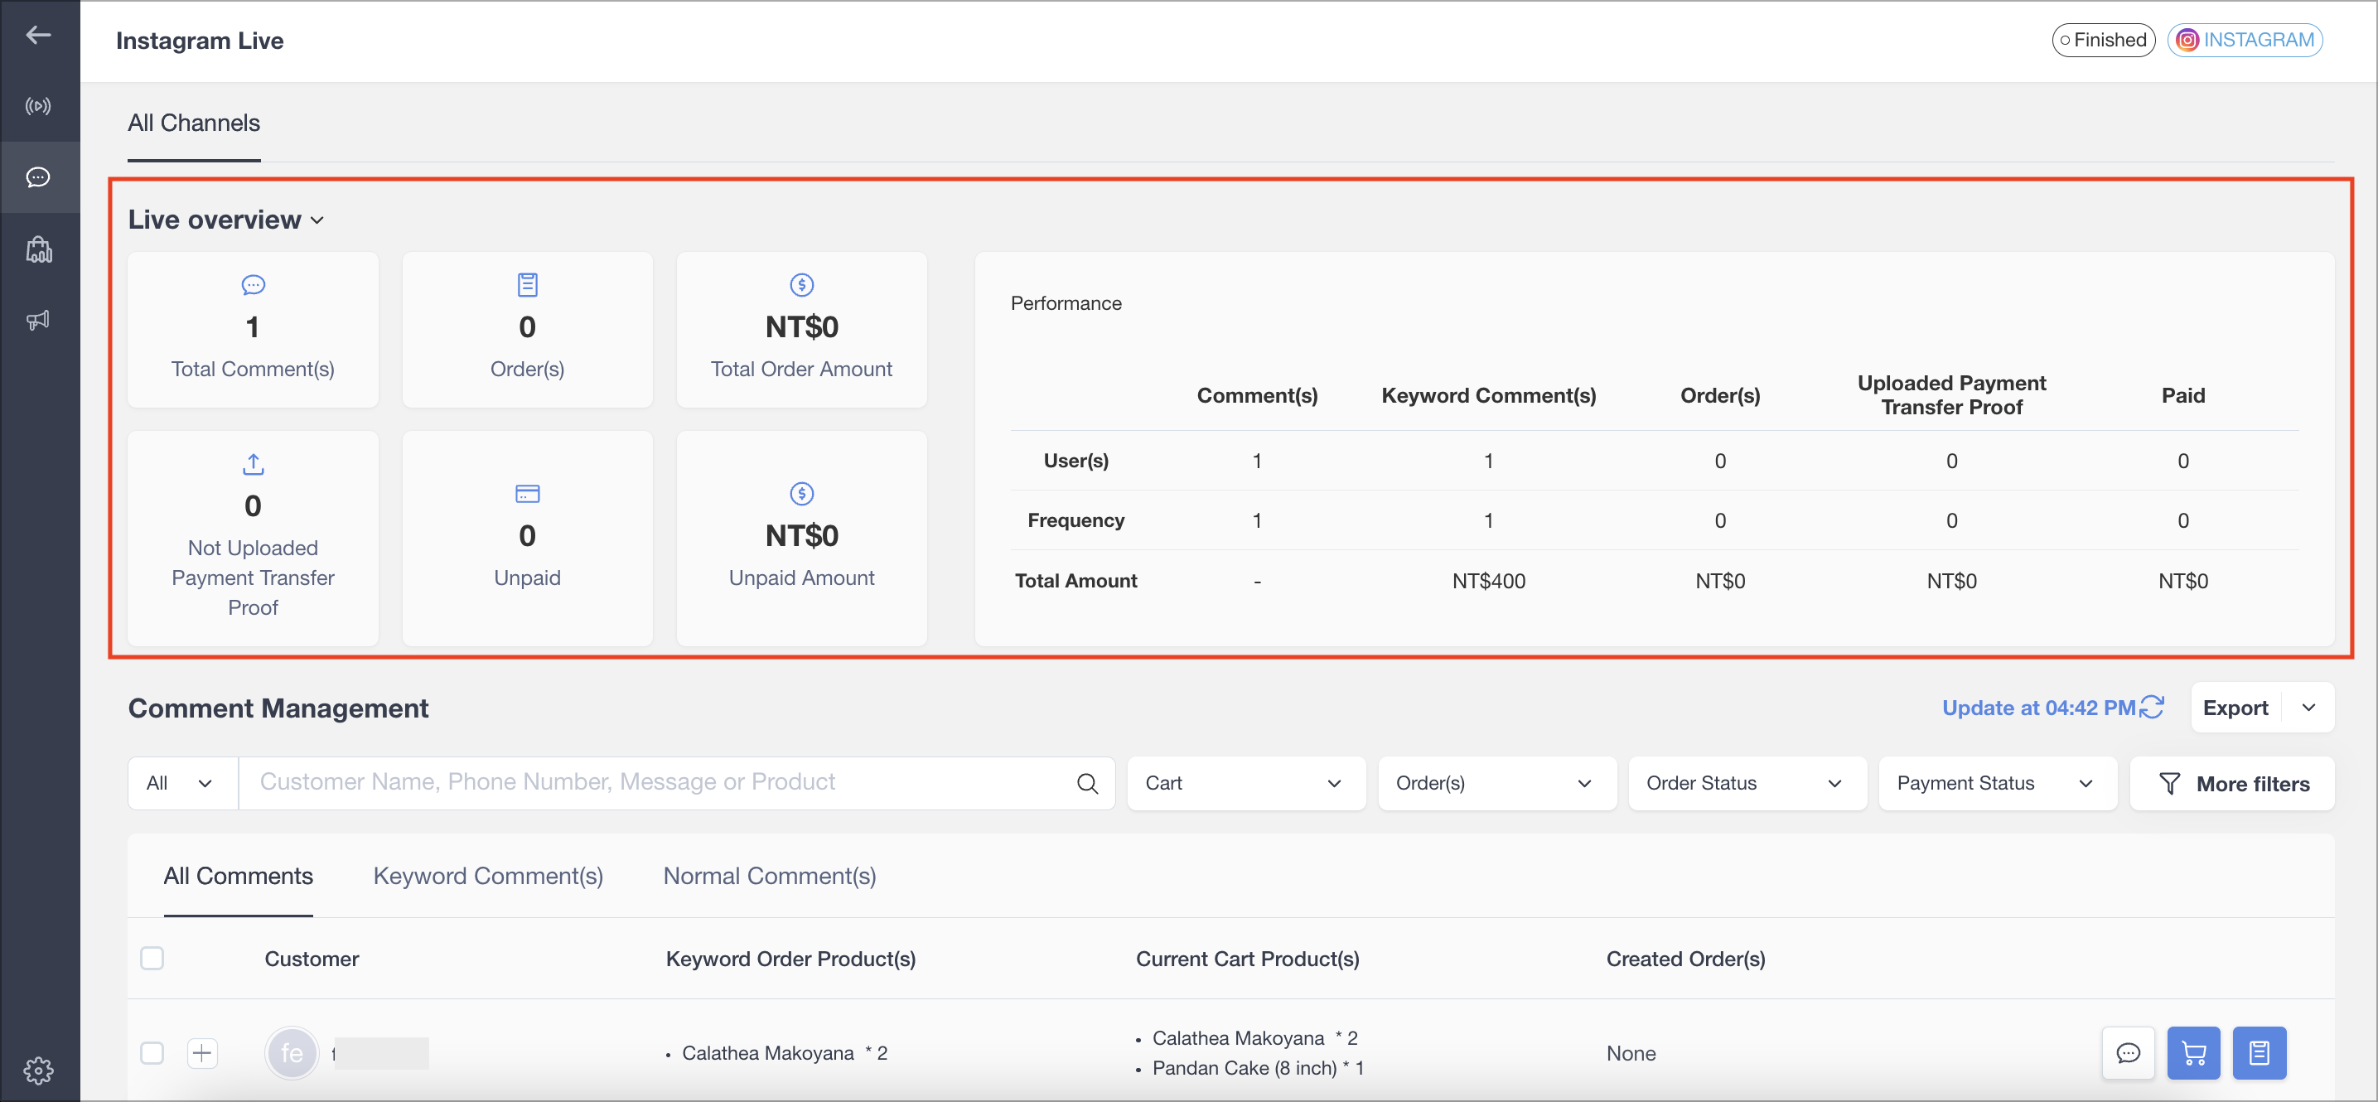
Task: Click the customer avatar 'fe'
Action: pyautogui.click(x=292, y=1053)
